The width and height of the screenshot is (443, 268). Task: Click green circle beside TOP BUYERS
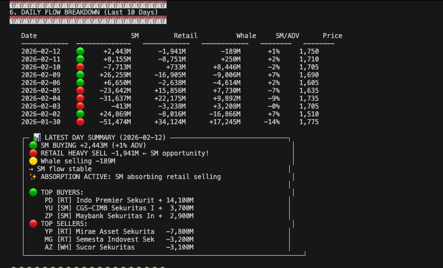(x=33, y=192)
